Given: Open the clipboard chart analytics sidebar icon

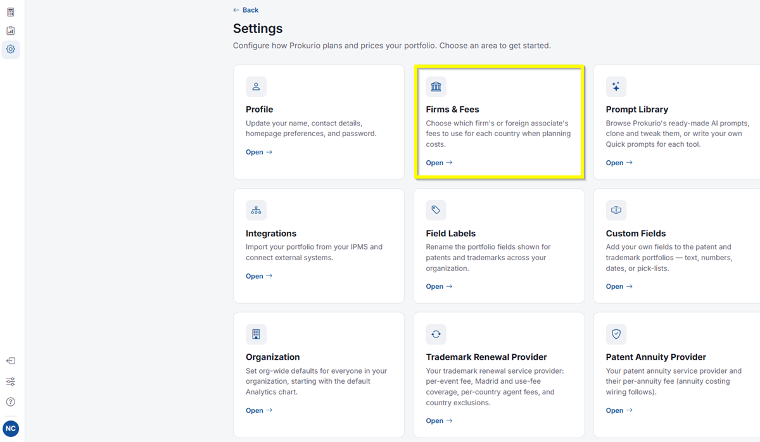Looking at the screenshot, I should (x=11, y=30).
